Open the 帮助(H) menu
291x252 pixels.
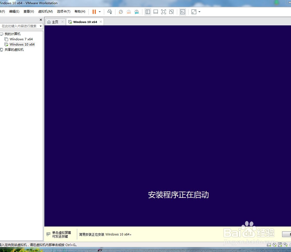80,12
